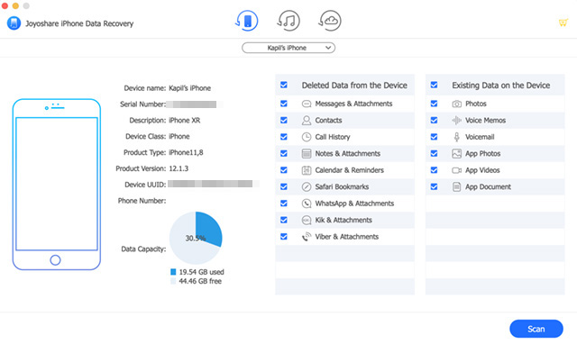The image size is (577, 344).
Task: Toggle Notes & Attachments checkbox
Action: pos(284,153)
